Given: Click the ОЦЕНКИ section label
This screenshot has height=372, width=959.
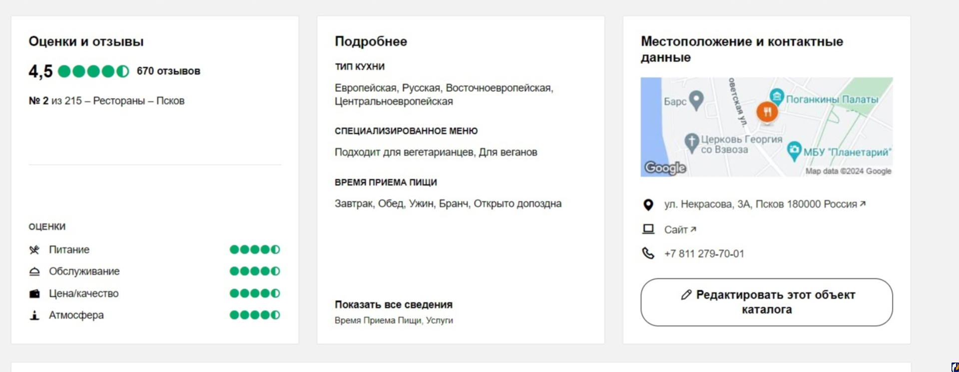Looking at the screenshot, I should coord(47,227).
